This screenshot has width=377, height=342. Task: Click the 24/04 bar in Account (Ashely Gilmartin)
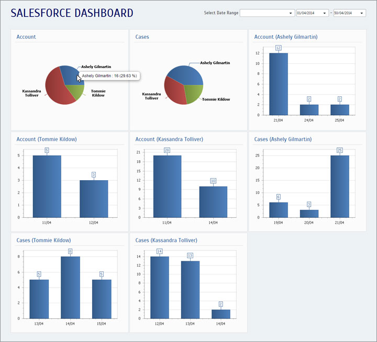click(309, 110)
